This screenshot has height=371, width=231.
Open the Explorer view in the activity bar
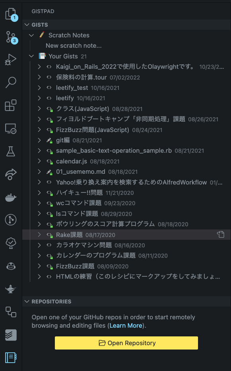[12, 14]
